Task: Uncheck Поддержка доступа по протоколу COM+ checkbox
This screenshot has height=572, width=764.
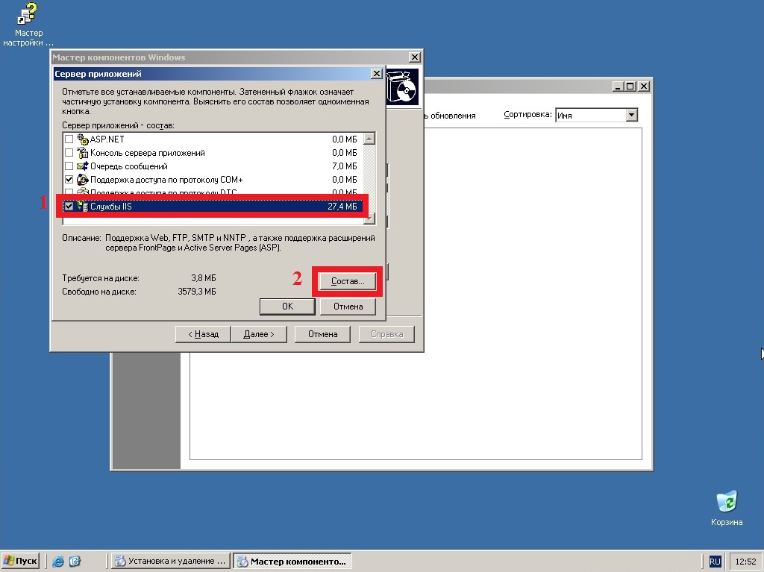Action: click(x=69, y=180)
